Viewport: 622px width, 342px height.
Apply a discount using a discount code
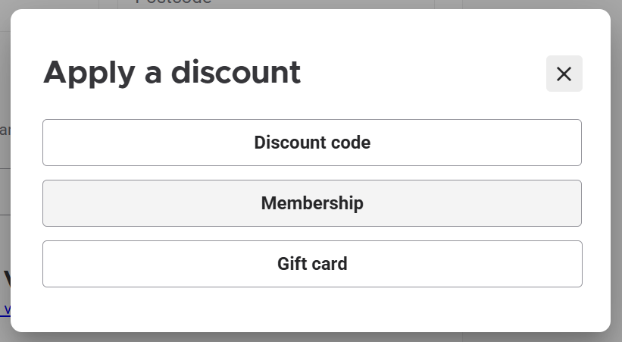tap(312, 143)
